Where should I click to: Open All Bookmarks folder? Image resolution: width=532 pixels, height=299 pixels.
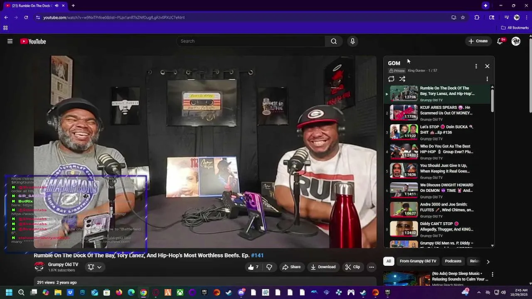click(x=515, y=28)
